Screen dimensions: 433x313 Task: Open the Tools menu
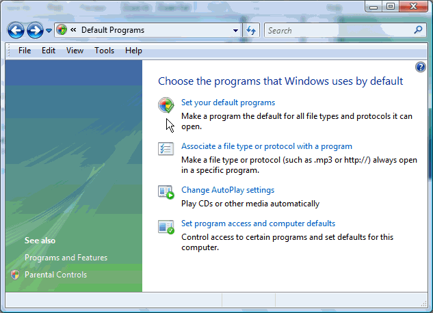[x=104, y=51]
